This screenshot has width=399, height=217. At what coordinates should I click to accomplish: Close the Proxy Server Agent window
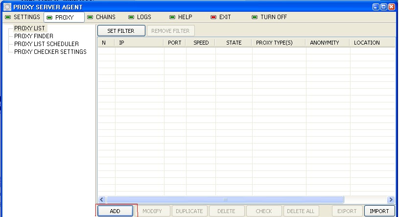(392, 7)
